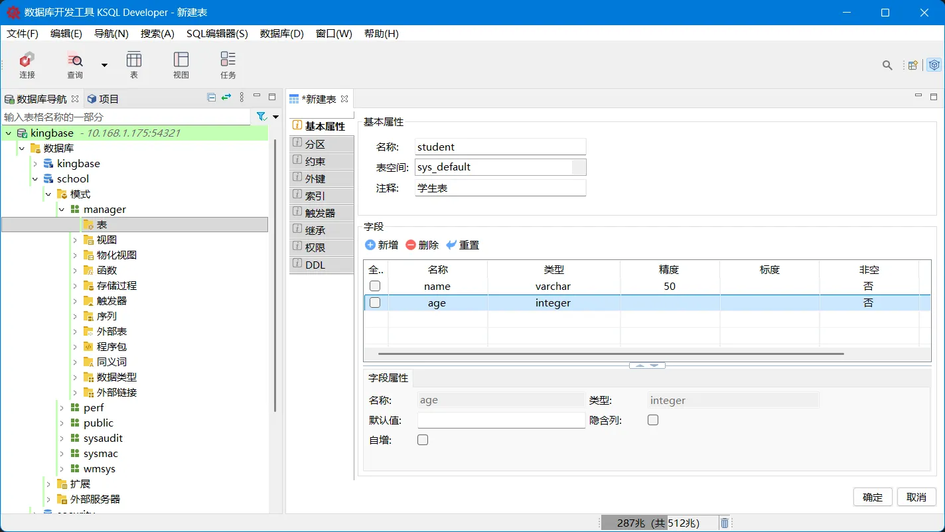Enable the 自增 (auto-increment) checkbox
Viewport: 945px width, 532px height.
(423, 439)
